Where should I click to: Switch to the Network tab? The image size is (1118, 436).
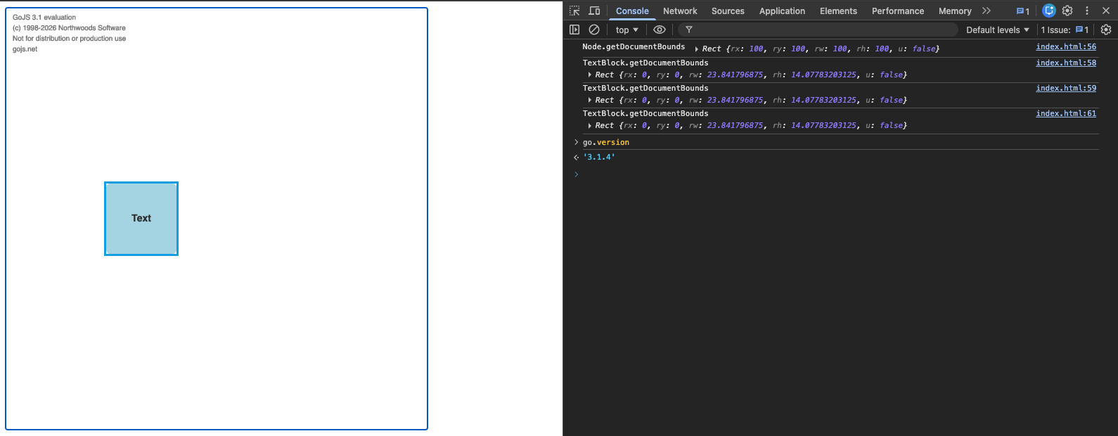(680, 11)
